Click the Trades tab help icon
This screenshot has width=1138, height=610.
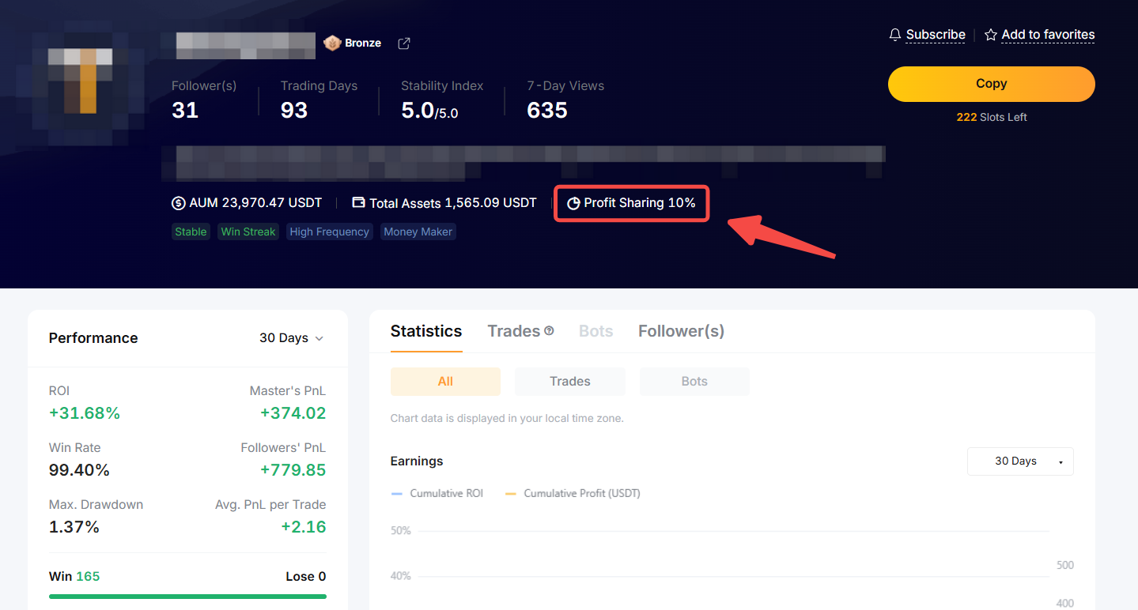pyautogui.click(x=549, y=331)
